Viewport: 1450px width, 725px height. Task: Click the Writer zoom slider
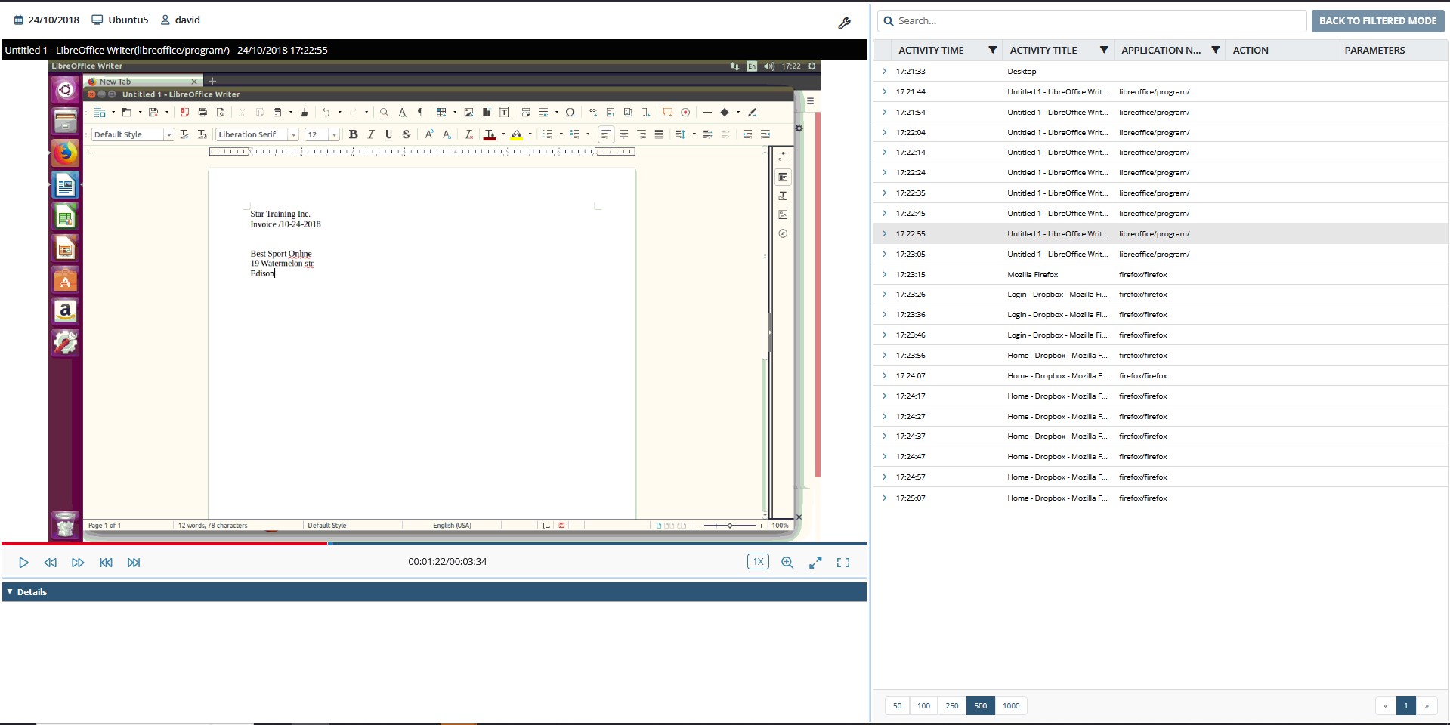coord(730,525)
